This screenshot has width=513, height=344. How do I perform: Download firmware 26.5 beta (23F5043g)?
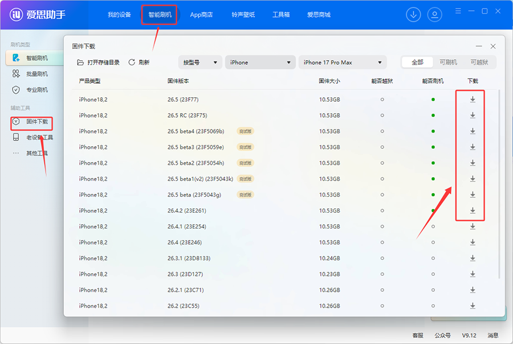point(473,194)
